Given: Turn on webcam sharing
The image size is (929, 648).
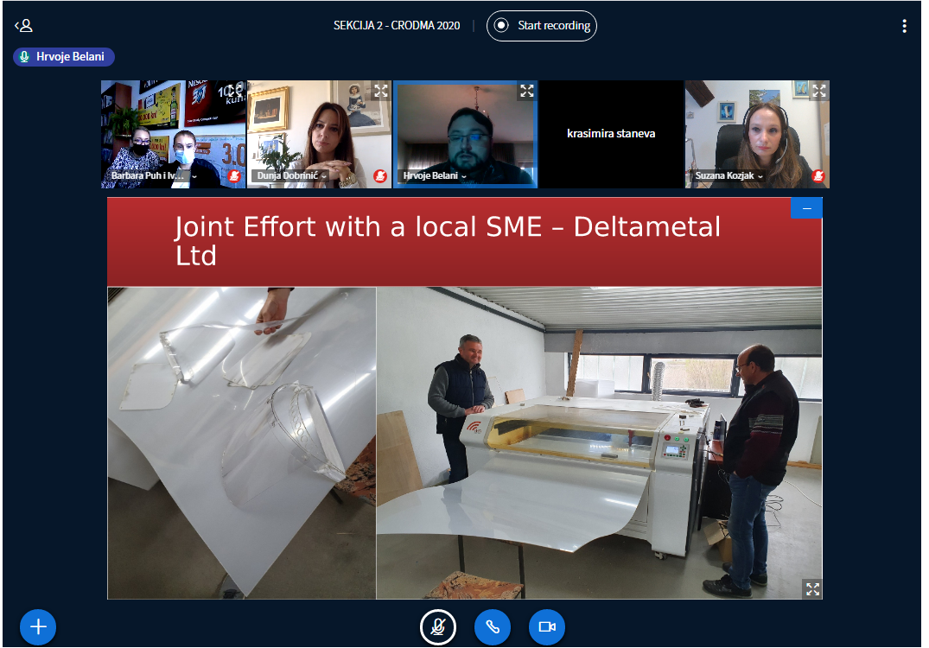Looking at the screenshot, I should tap(546, 626).
